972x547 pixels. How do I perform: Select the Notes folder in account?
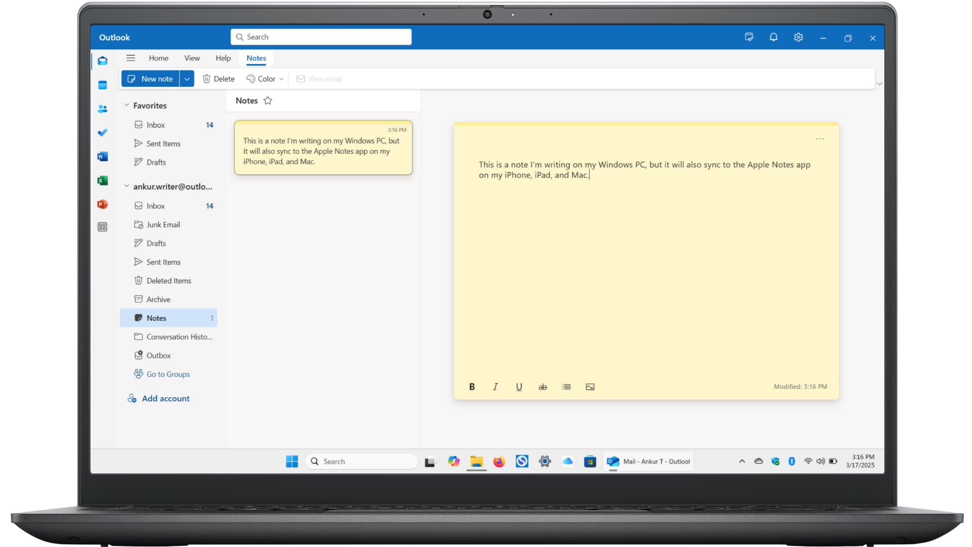(x=169, y=318)
